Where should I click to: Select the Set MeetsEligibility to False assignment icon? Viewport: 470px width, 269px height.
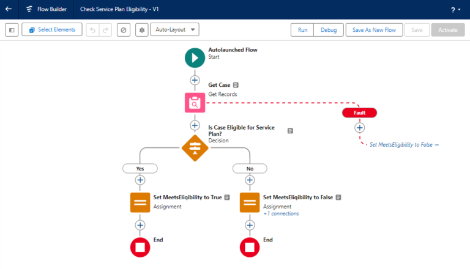point(250,202)
